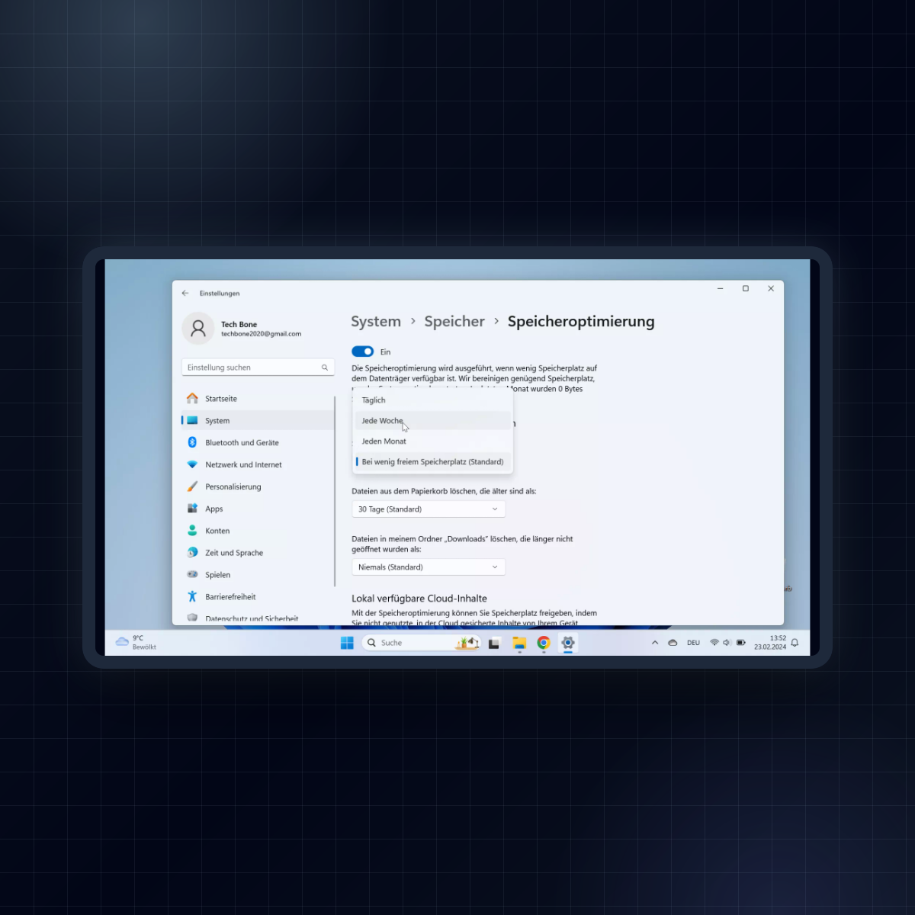Open the Barrierefreiheit label in the sidebar
The width and height of the screenshot is (915, 915).
(230, 597)
